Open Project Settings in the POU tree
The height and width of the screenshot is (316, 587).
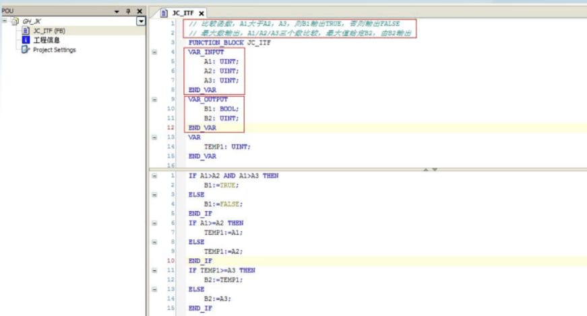[x=54, y=50]
